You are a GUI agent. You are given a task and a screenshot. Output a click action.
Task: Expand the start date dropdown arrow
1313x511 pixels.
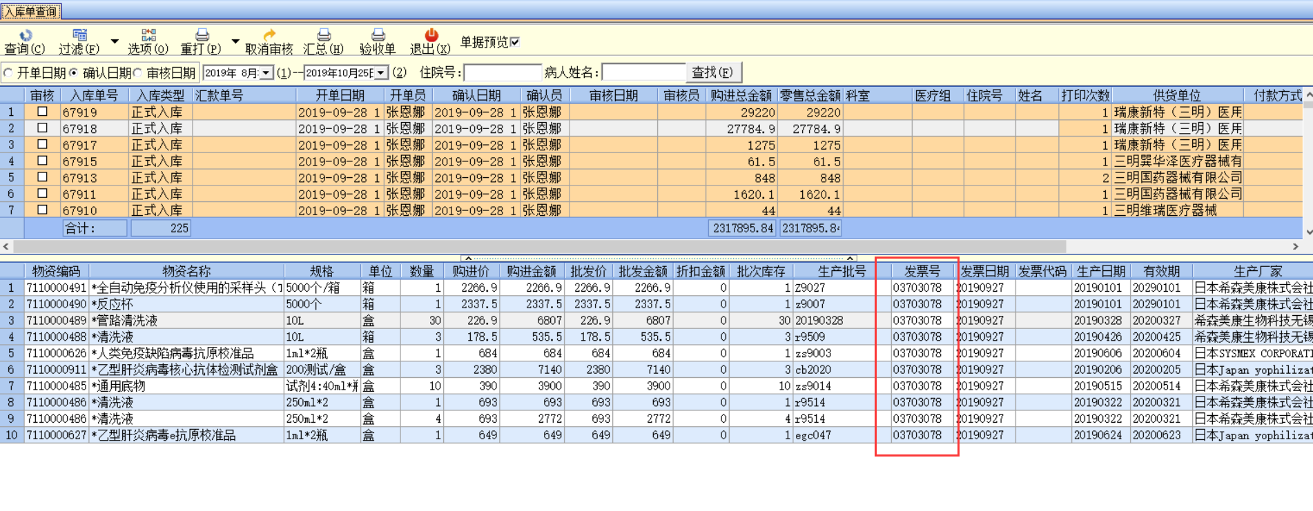click(266, 73)
